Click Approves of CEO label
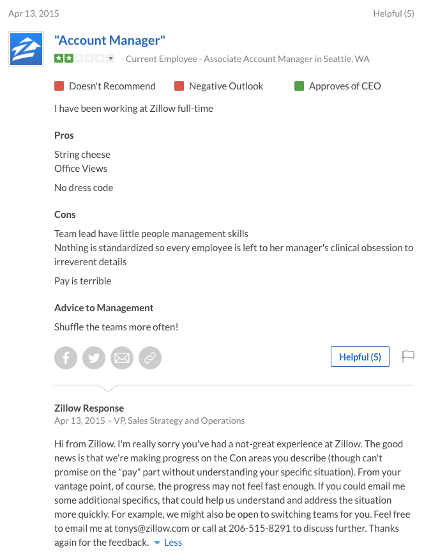 pyautogui.click(x=345, y=86)
